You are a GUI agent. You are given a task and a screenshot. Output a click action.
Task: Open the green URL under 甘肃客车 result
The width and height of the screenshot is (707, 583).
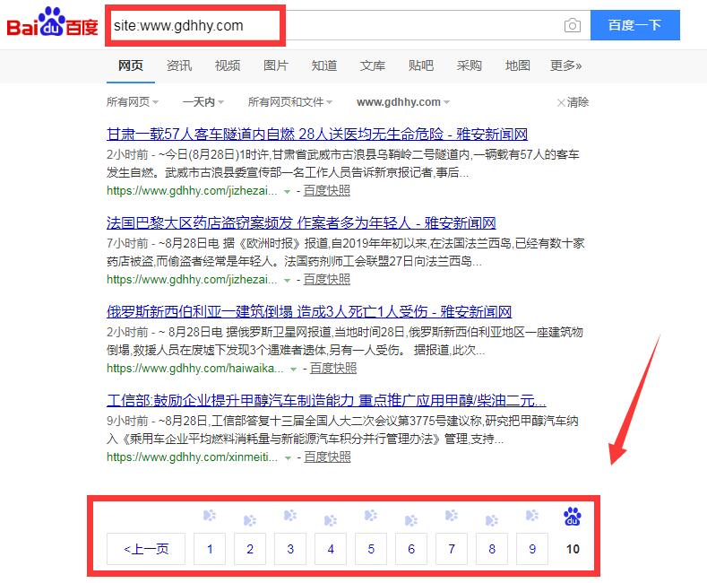[192, 191]
